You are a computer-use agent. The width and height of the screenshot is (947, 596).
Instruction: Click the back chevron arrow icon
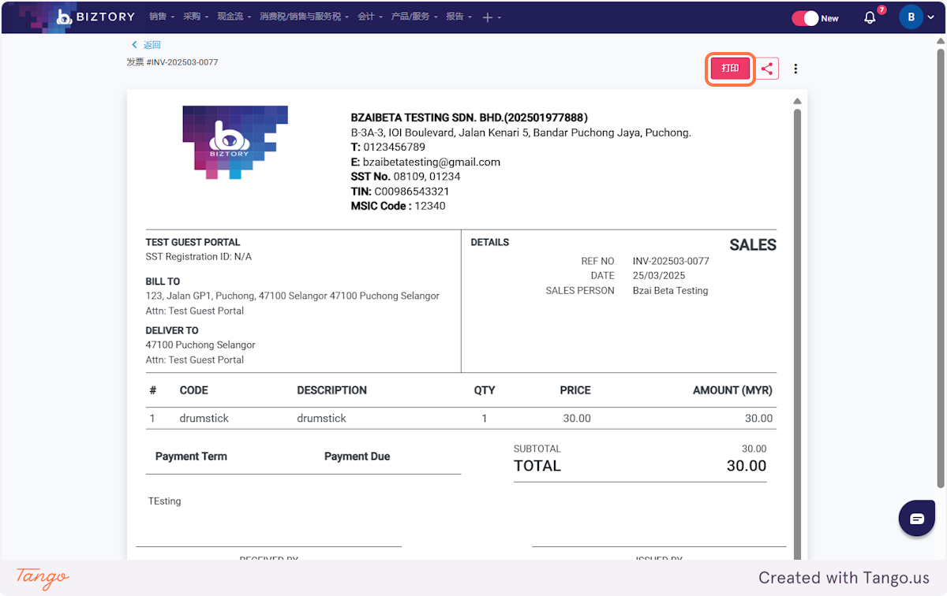click(x=134, y=45)
